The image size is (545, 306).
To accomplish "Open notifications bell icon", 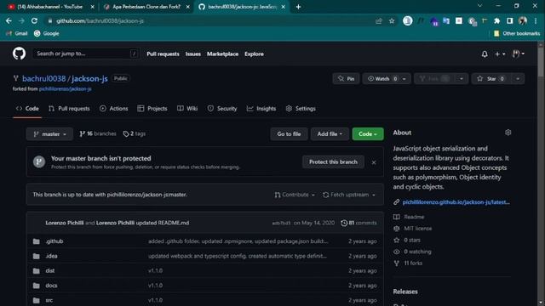I will [485, 54].
